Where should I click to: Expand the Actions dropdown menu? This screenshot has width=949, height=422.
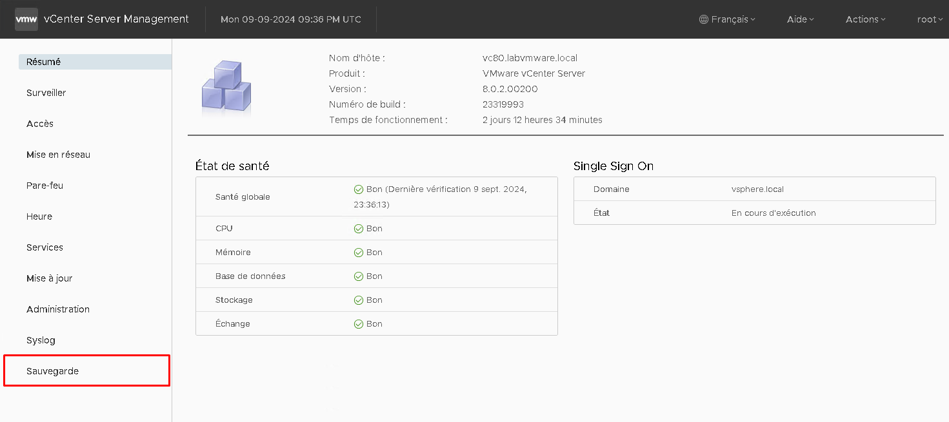866,19
